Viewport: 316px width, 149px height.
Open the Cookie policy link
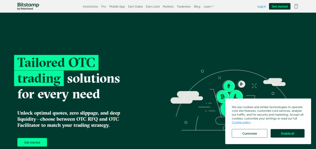pos(241,122)
